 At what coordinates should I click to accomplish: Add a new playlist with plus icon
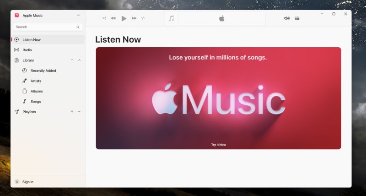[x=72, y=111]
